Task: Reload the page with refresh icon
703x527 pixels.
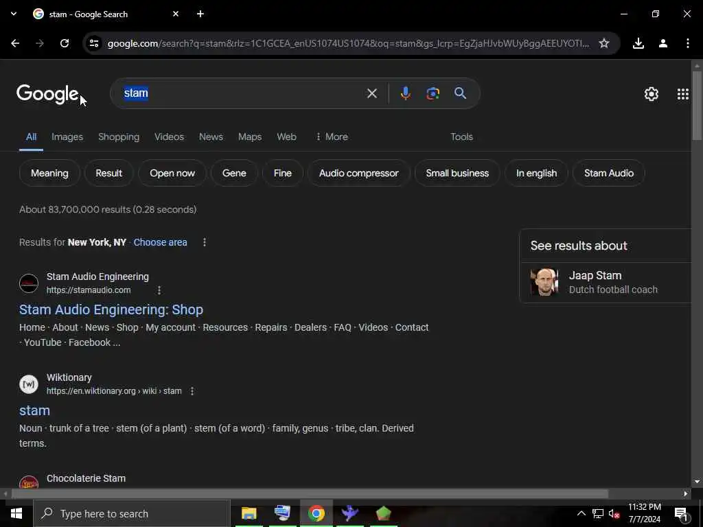Action: pos(65,43)
